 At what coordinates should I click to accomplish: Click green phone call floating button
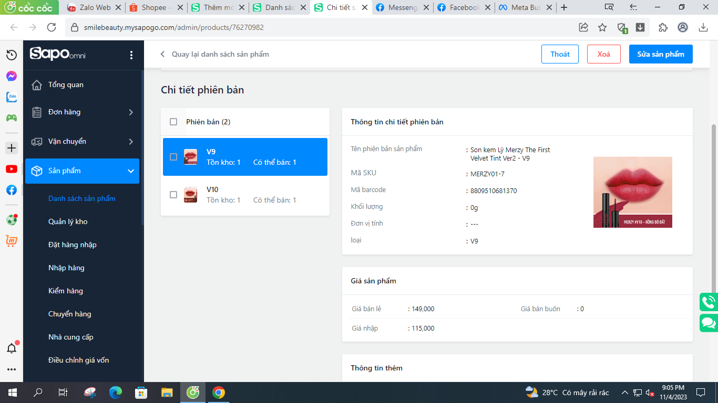click(709, 302)
